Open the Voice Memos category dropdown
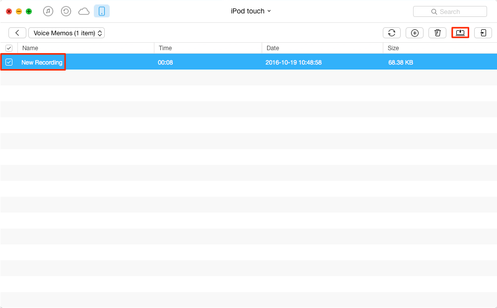 point(67,33)
